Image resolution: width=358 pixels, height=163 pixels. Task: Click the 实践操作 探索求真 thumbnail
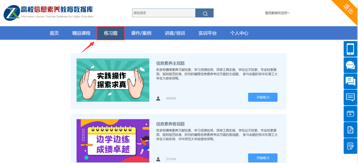(x=113, y=80)
